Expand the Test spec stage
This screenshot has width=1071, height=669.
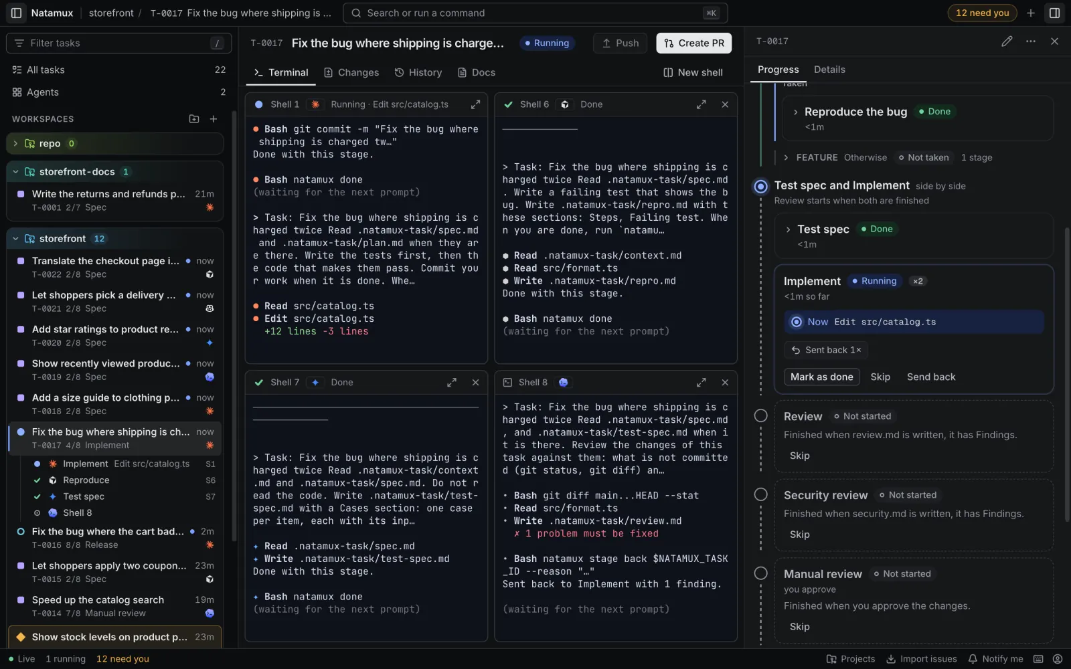tap(788, 229)
